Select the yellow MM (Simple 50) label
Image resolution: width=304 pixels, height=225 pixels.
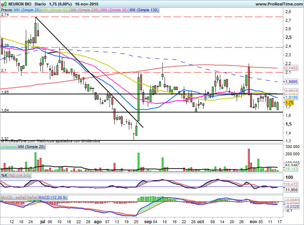(x=55, y=10)
